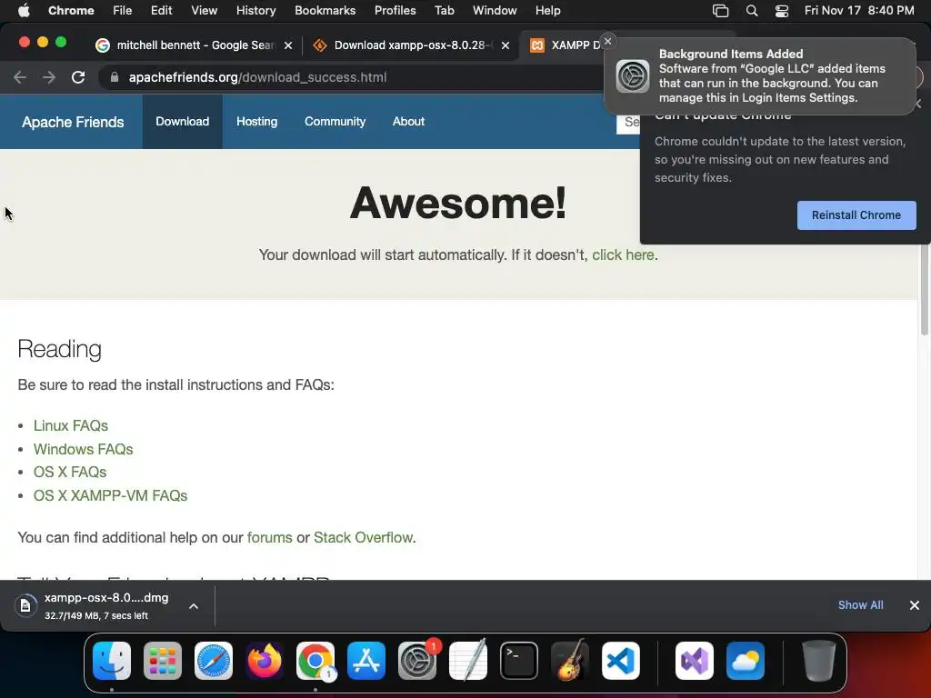Visit the forums link
The image size is (931, 698).
(269, 537)
